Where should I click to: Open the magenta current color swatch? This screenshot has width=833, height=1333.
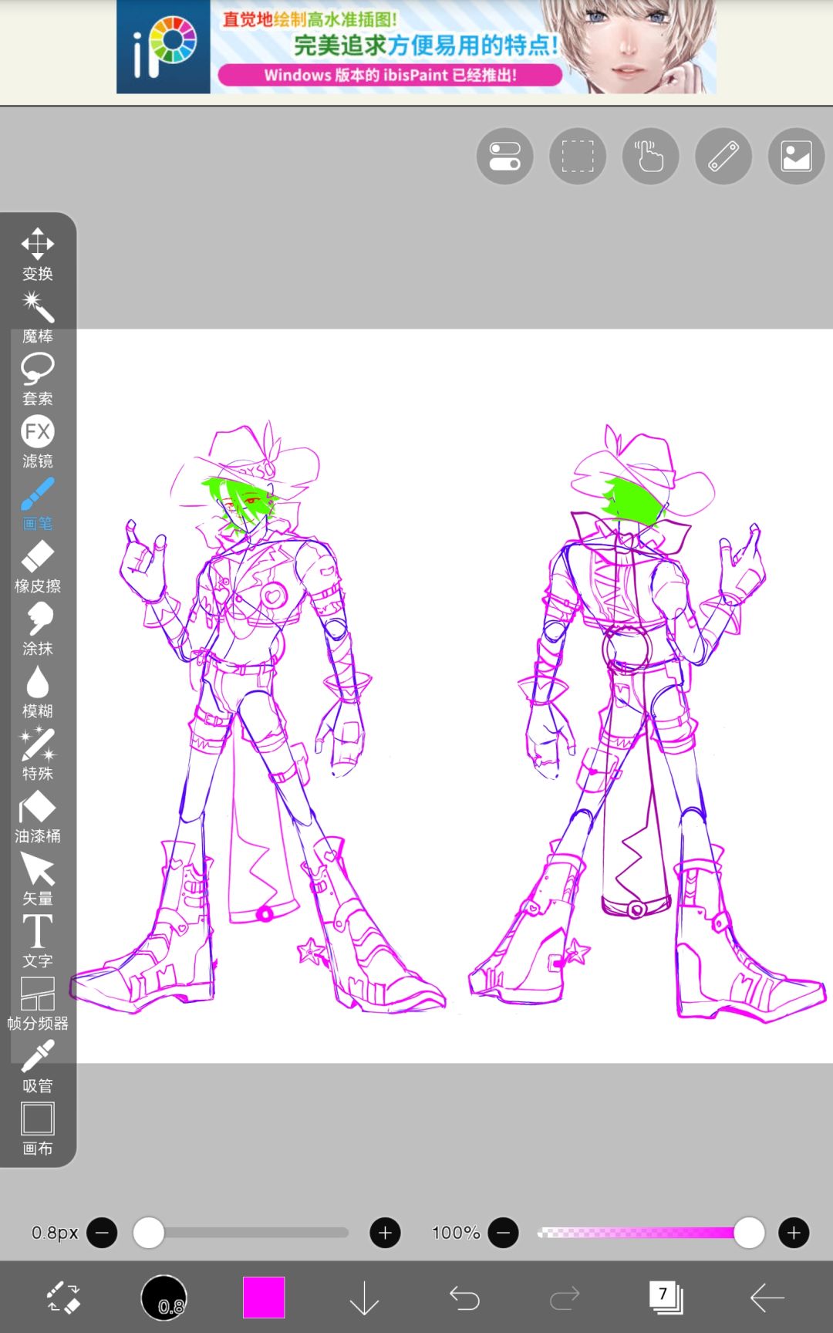pos(264,1298)
